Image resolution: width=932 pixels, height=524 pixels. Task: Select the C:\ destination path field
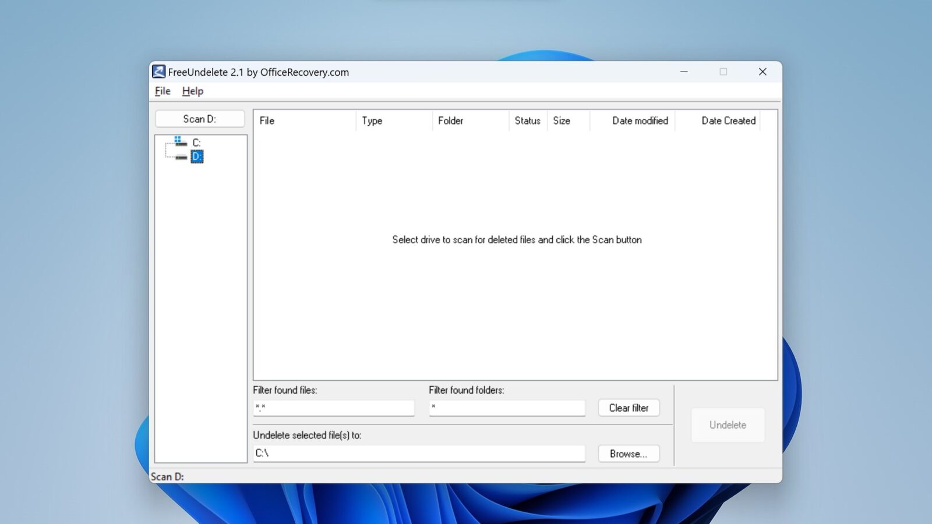click(418, 453)
